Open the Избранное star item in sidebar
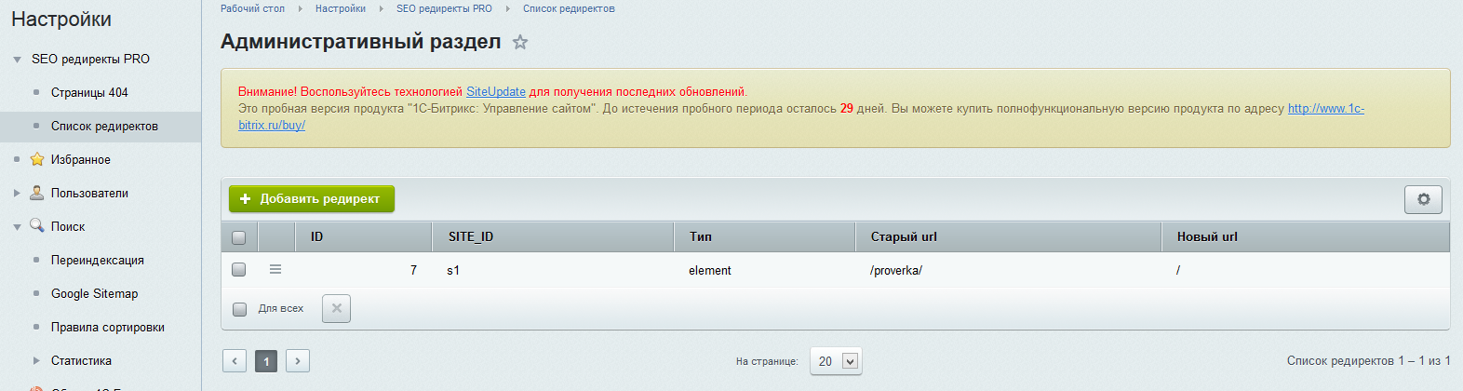The width and height of the screenshot is (1463, 391). point(80,159)
